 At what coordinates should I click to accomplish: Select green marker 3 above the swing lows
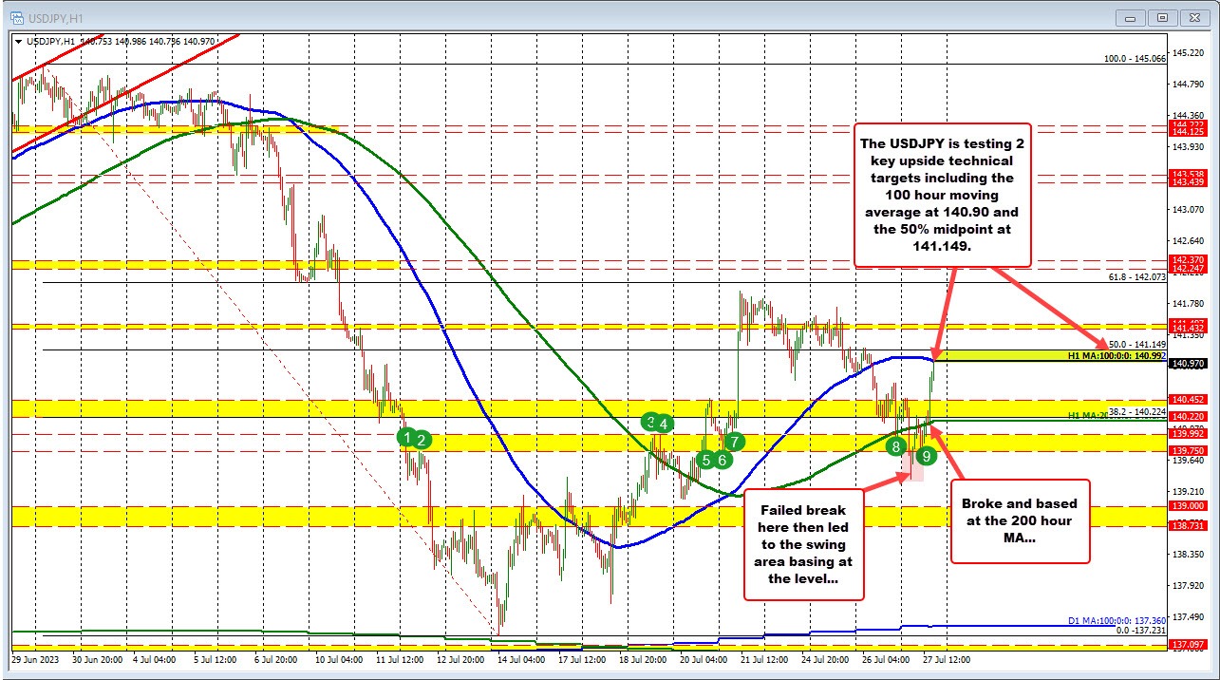click(x=649, y=422)
